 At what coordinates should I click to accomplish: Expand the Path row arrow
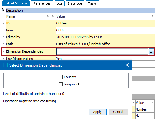pos(3,44)
